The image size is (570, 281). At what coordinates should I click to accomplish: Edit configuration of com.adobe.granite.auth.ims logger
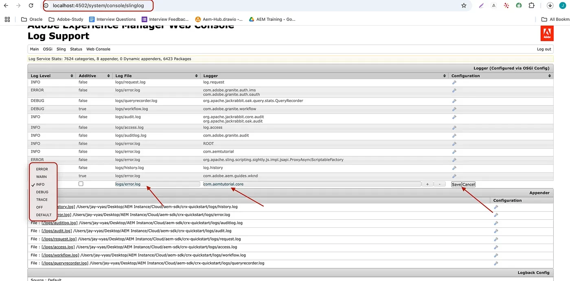pyautogui.click(x=454, y=91)
